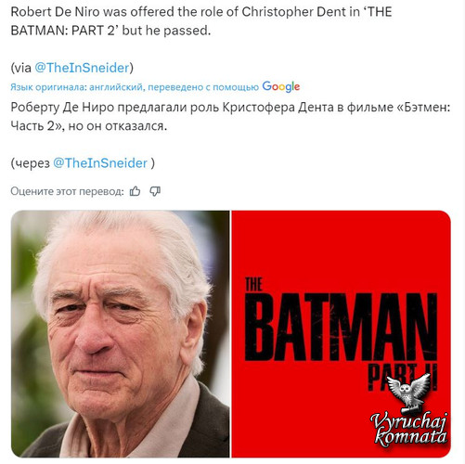This screenshot has height=464, width=465.
Task: Click the Russian translated tweet text
Action: (230, 116)
